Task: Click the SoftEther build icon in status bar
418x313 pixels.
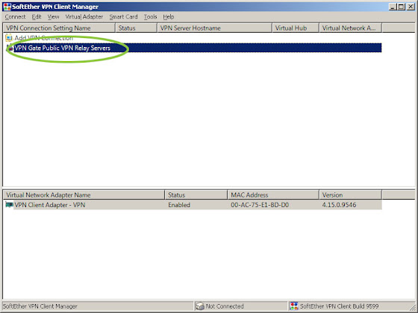Action: 294,306
